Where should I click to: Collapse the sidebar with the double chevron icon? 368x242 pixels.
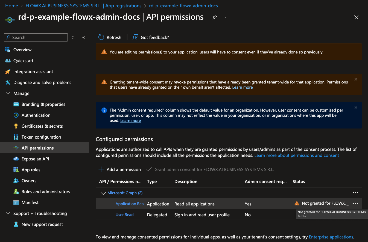click(x=83, y=37)
